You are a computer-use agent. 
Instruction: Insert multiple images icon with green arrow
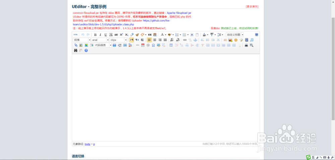click(230, 40)
